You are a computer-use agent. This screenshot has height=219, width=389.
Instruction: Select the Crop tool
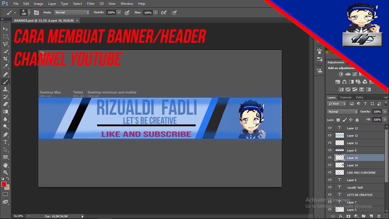click(5, 59)
